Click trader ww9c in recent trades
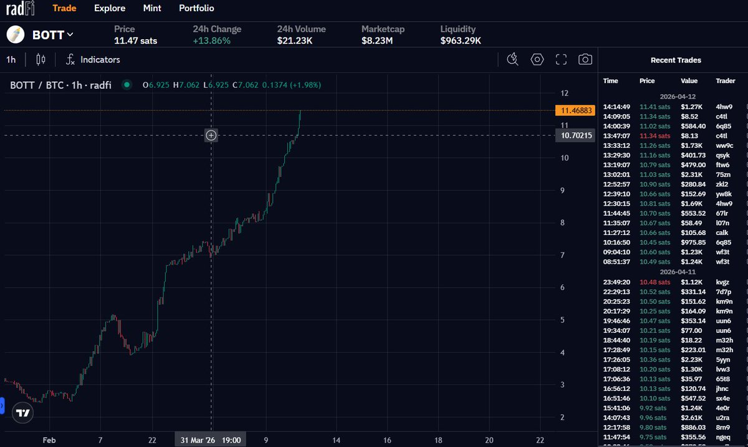 [725, 145]
